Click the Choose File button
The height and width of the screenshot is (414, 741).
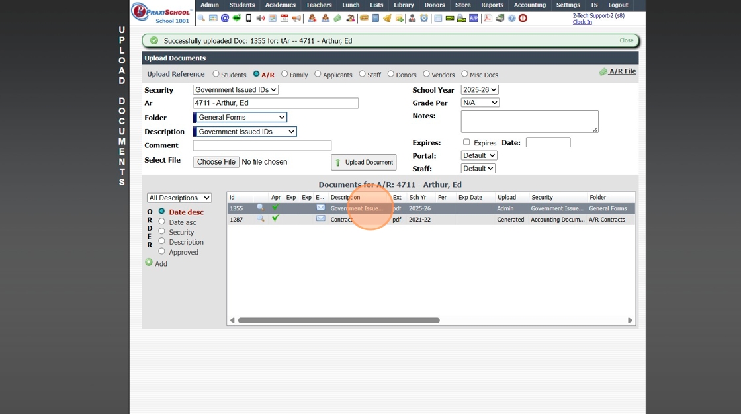point(216,161)
